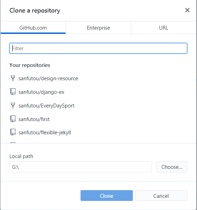
Task: Switch to the URL tab
Action: point(164,28)
